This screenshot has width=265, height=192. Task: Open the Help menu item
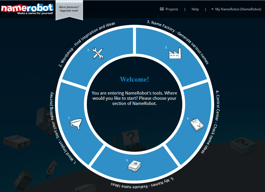195,9
